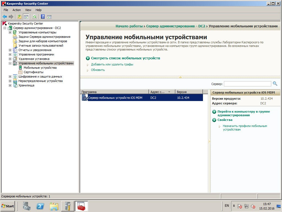Expand the Отчеты и уведомления tree node

coord(10,50)
